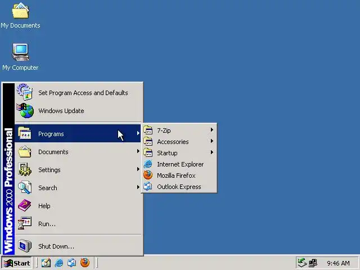Expand the Settings submenu arrow
The height and width of the screenshot is (270, 360).
138,169
